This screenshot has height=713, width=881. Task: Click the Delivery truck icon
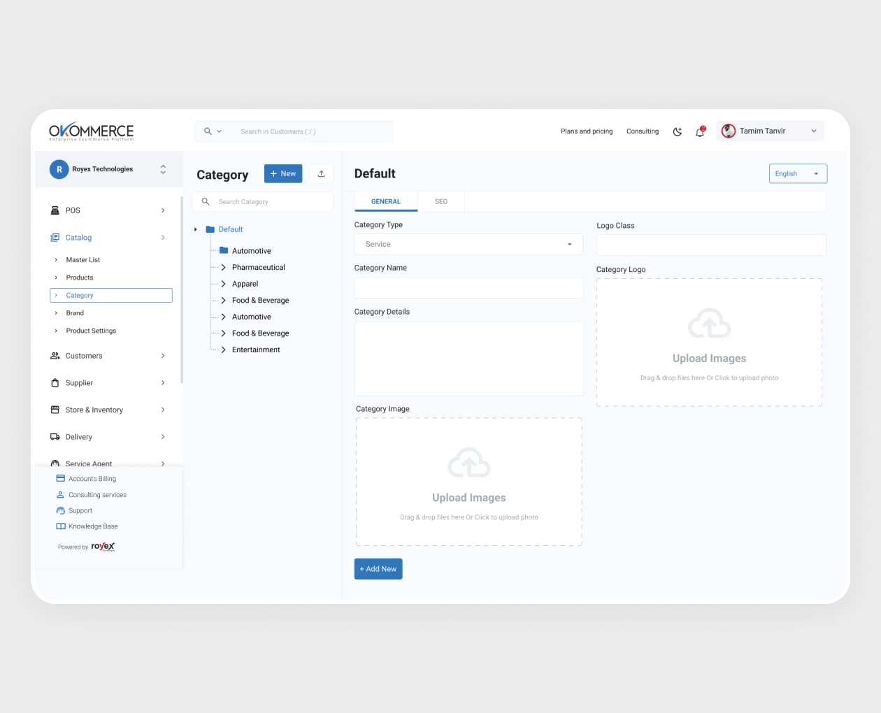click(x=55, y=437)
